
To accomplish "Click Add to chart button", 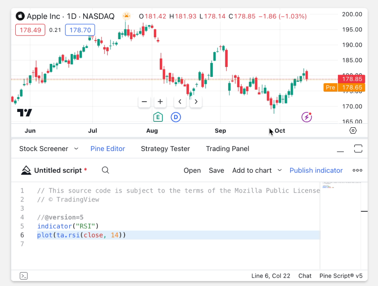I will click(252, 170).
